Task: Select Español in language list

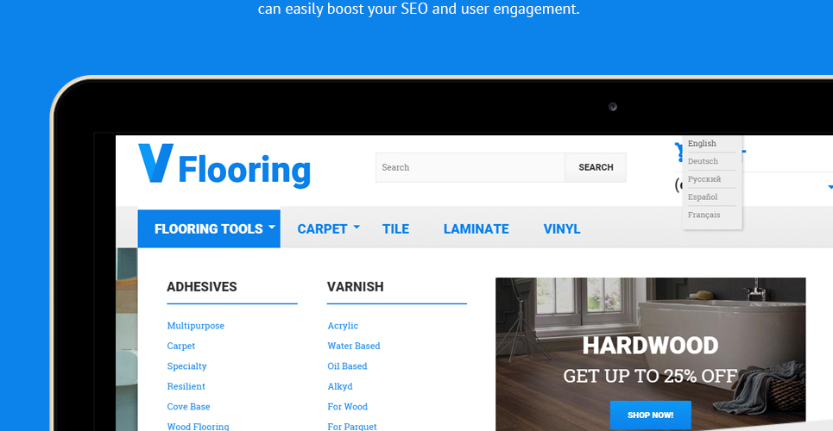Action: (x=703, y=197)
